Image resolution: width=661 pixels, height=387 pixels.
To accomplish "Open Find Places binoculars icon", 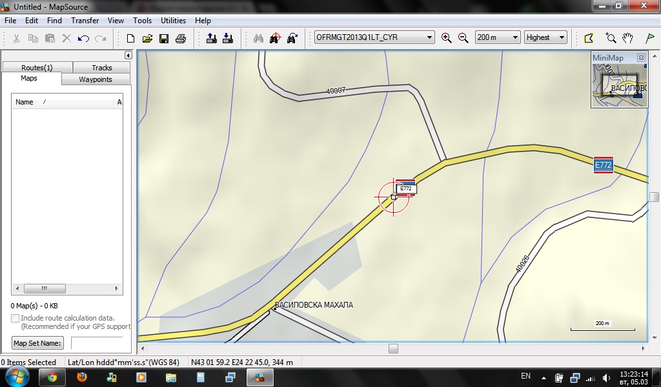I will coord(258,38).
